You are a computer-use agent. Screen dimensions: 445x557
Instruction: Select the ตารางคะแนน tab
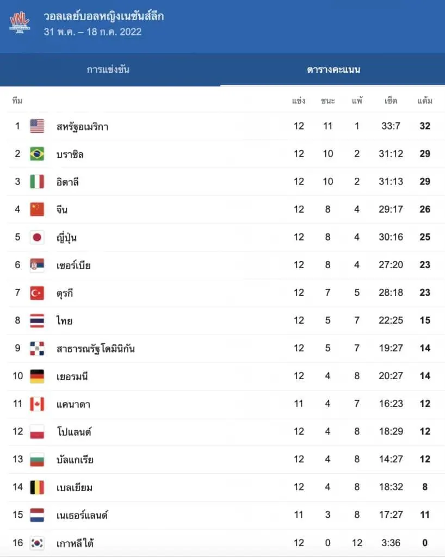pos(333,70)
